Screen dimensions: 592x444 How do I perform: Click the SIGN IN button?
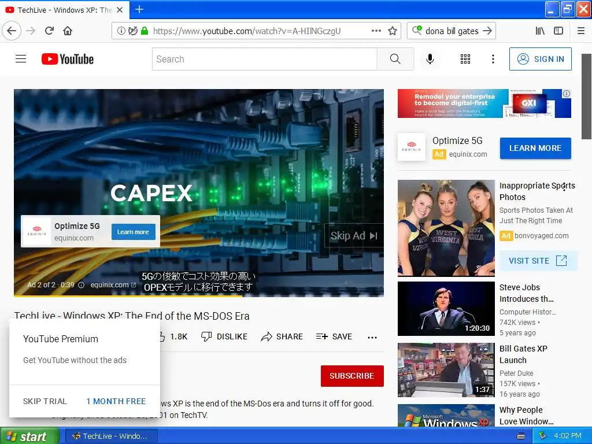541,59
